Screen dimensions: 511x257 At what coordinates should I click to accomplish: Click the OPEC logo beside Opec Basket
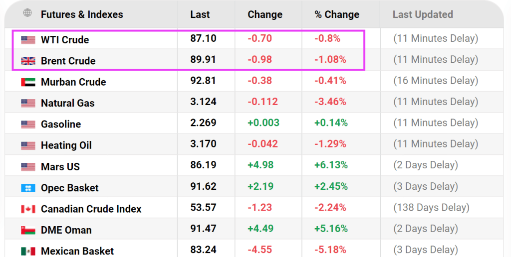28,188
